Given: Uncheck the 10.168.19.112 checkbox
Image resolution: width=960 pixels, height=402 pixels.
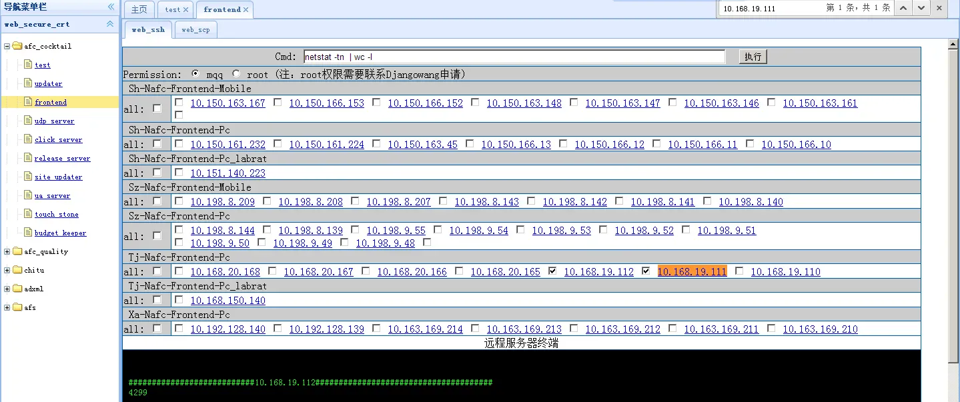Looking at the screenshot, I should tap(552, 271).
